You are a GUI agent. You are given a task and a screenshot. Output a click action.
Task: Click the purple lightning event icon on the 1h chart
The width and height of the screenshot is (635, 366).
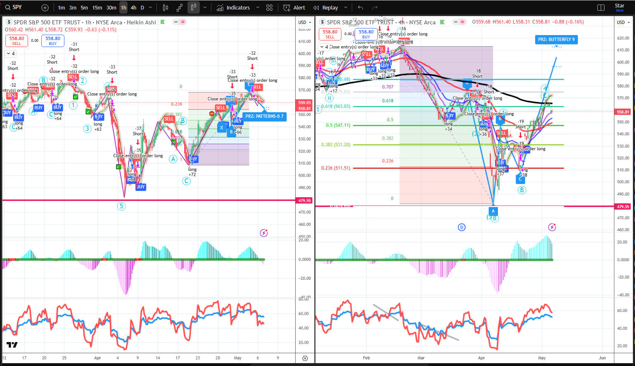point(264,233)
